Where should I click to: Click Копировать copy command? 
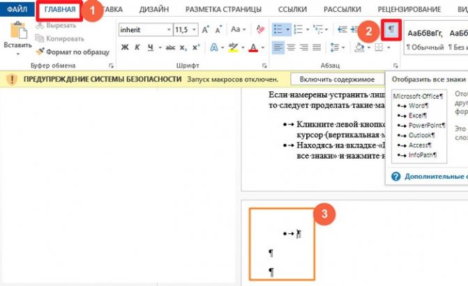tap(59, 39)
